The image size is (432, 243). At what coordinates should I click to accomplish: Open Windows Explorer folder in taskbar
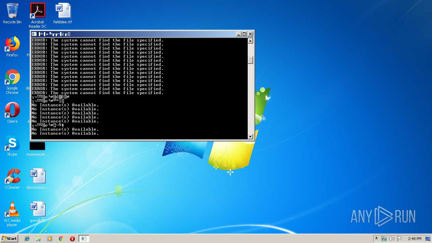tap(38, 239)
